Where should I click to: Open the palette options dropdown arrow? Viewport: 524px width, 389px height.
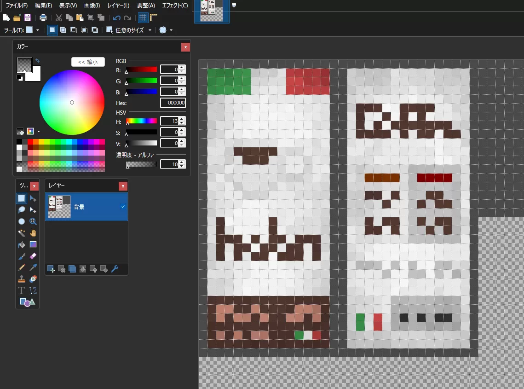pyautogui.click(x=39, y=132)
